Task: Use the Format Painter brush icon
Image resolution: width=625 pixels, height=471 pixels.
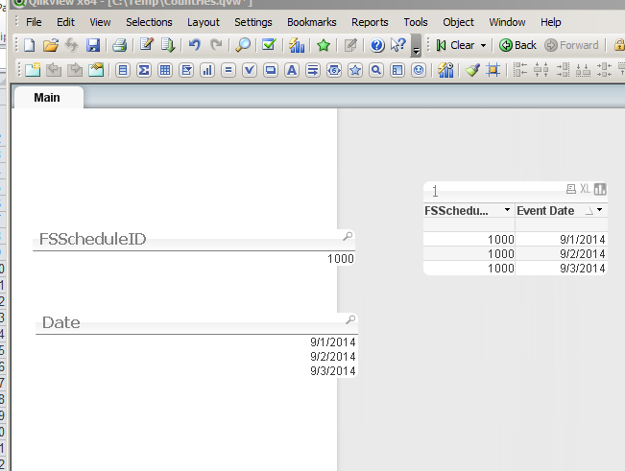Action: coord(472,70)
